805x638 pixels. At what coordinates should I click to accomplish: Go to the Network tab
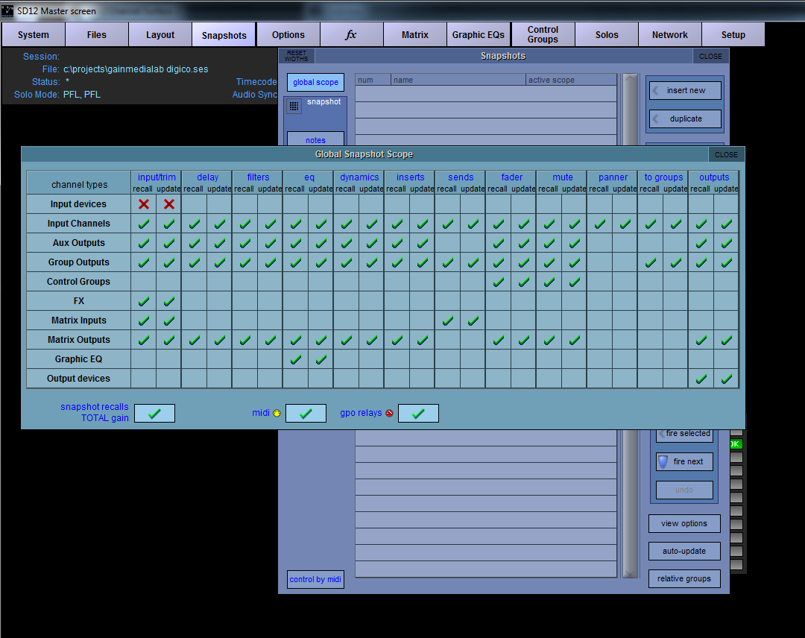pos(670,35)
